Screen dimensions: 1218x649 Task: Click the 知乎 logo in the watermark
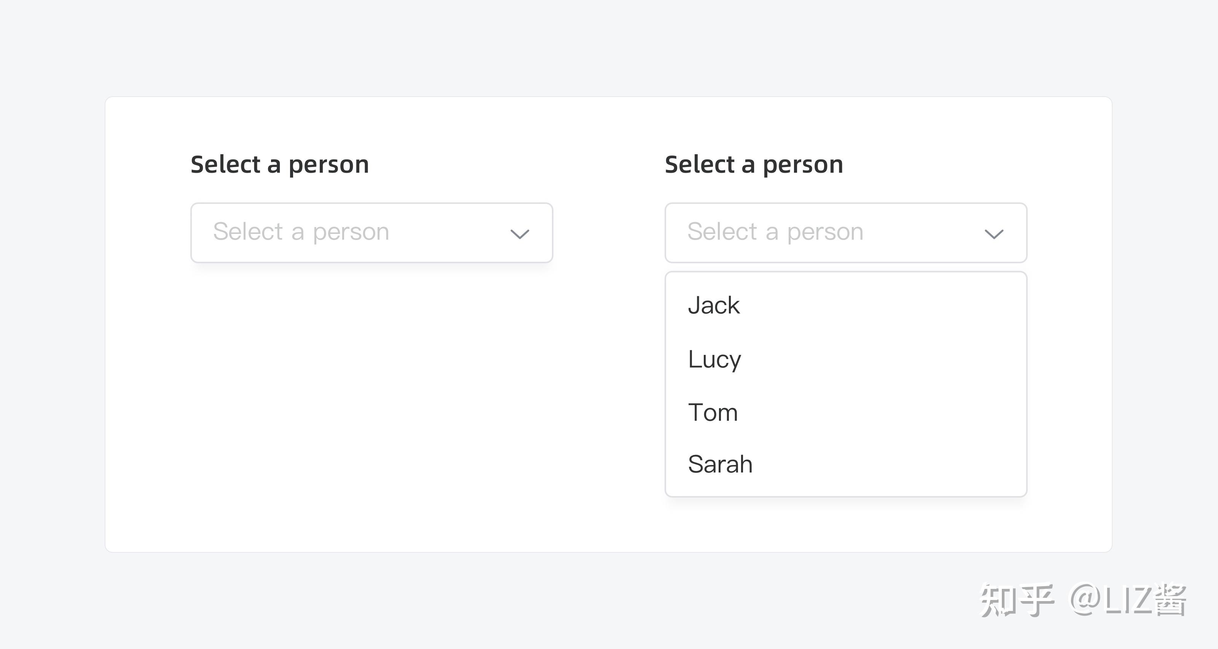pyautogui.click(x=1017, y=600)
